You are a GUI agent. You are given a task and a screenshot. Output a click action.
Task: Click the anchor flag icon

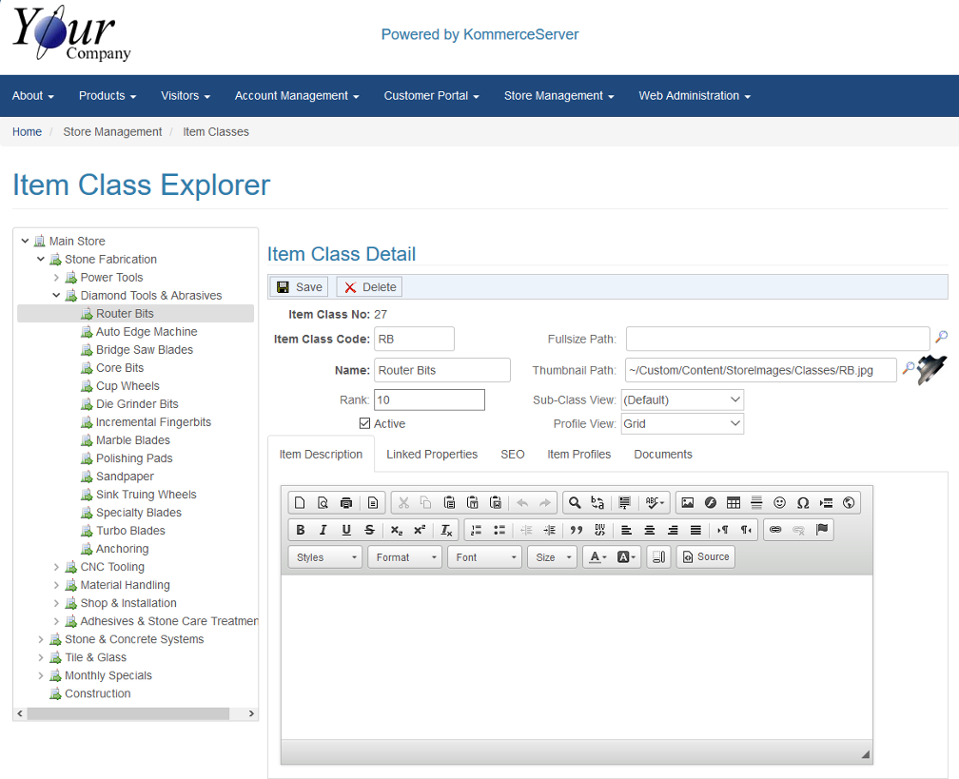tap(822, 530)
